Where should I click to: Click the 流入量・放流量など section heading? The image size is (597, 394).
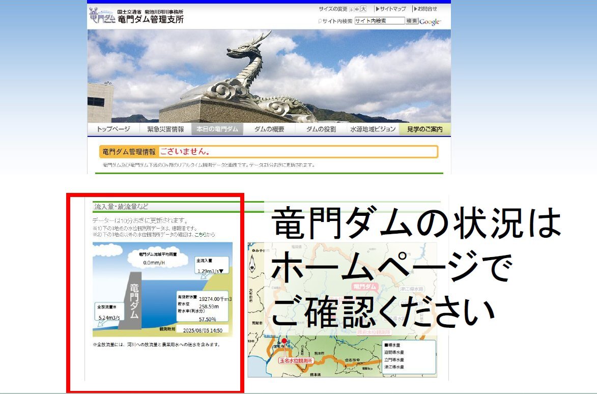pyautogui.click(x=121, y=207)
